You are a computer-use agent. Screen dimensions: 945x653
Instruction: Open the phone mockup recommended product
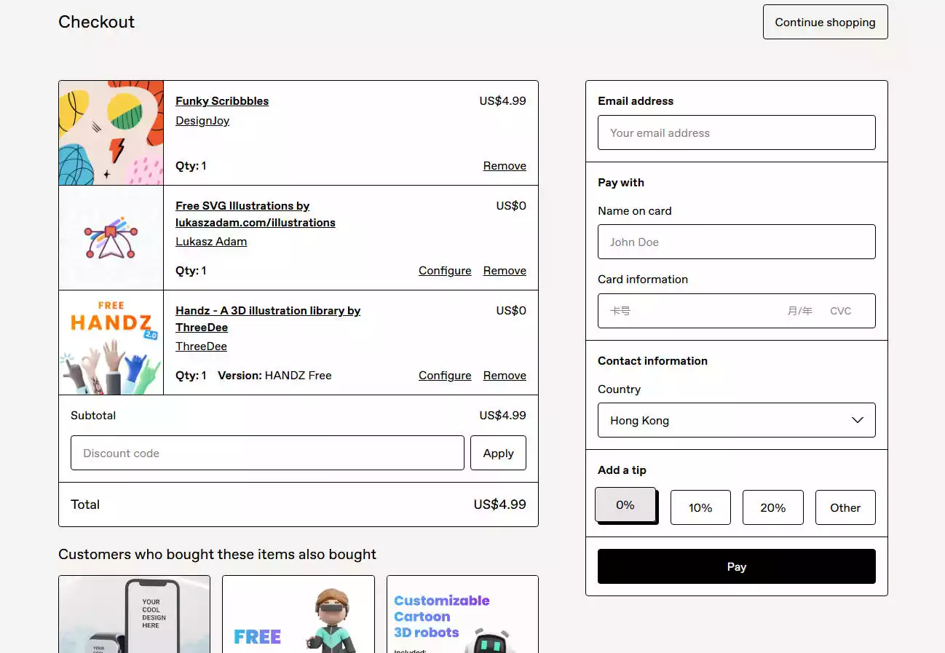135,614
